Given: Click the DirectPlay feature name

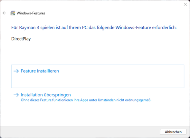Looking at the screenshot, I should 21,39.
